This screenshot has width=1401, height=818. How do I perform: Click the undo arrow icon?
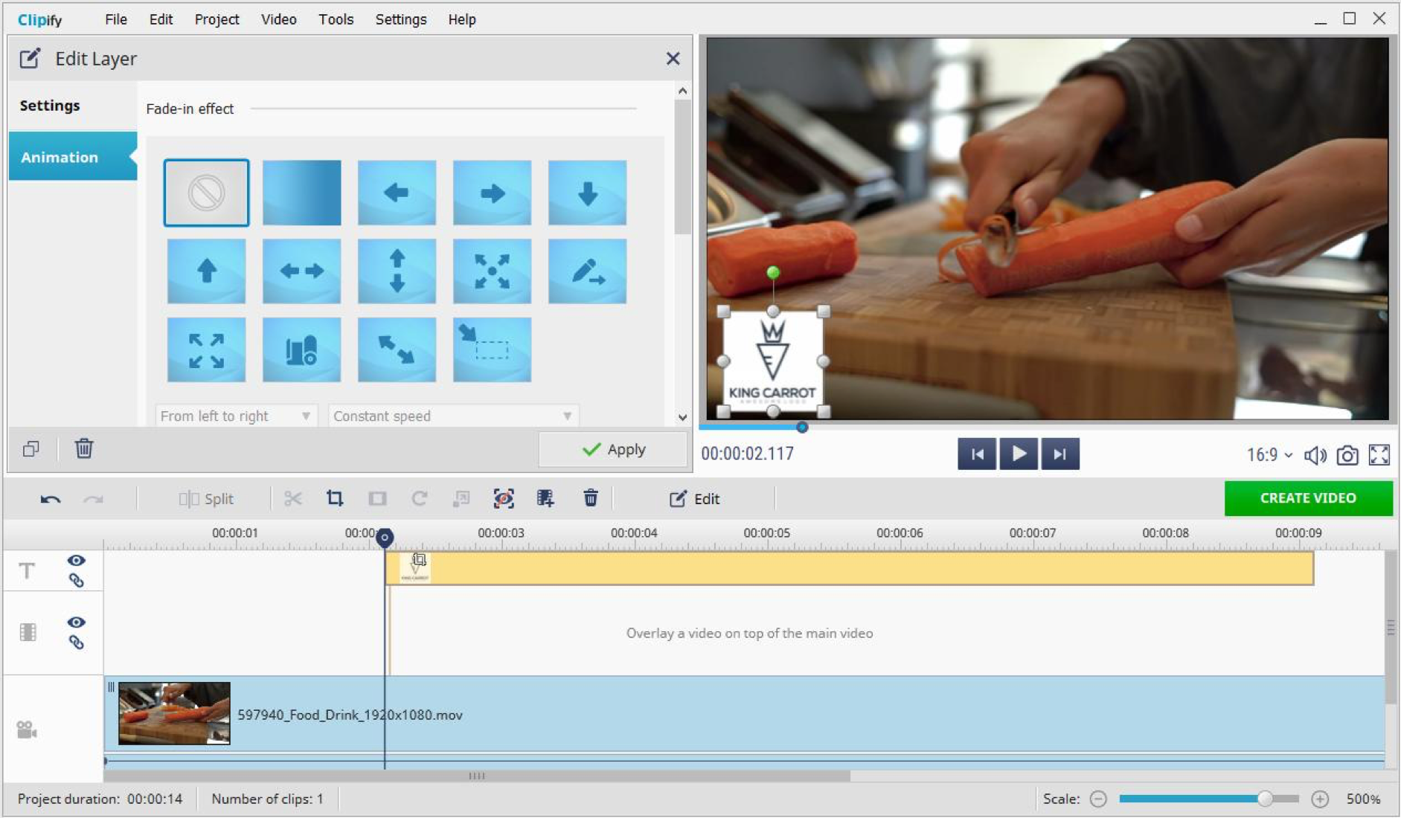click(49, 498)
